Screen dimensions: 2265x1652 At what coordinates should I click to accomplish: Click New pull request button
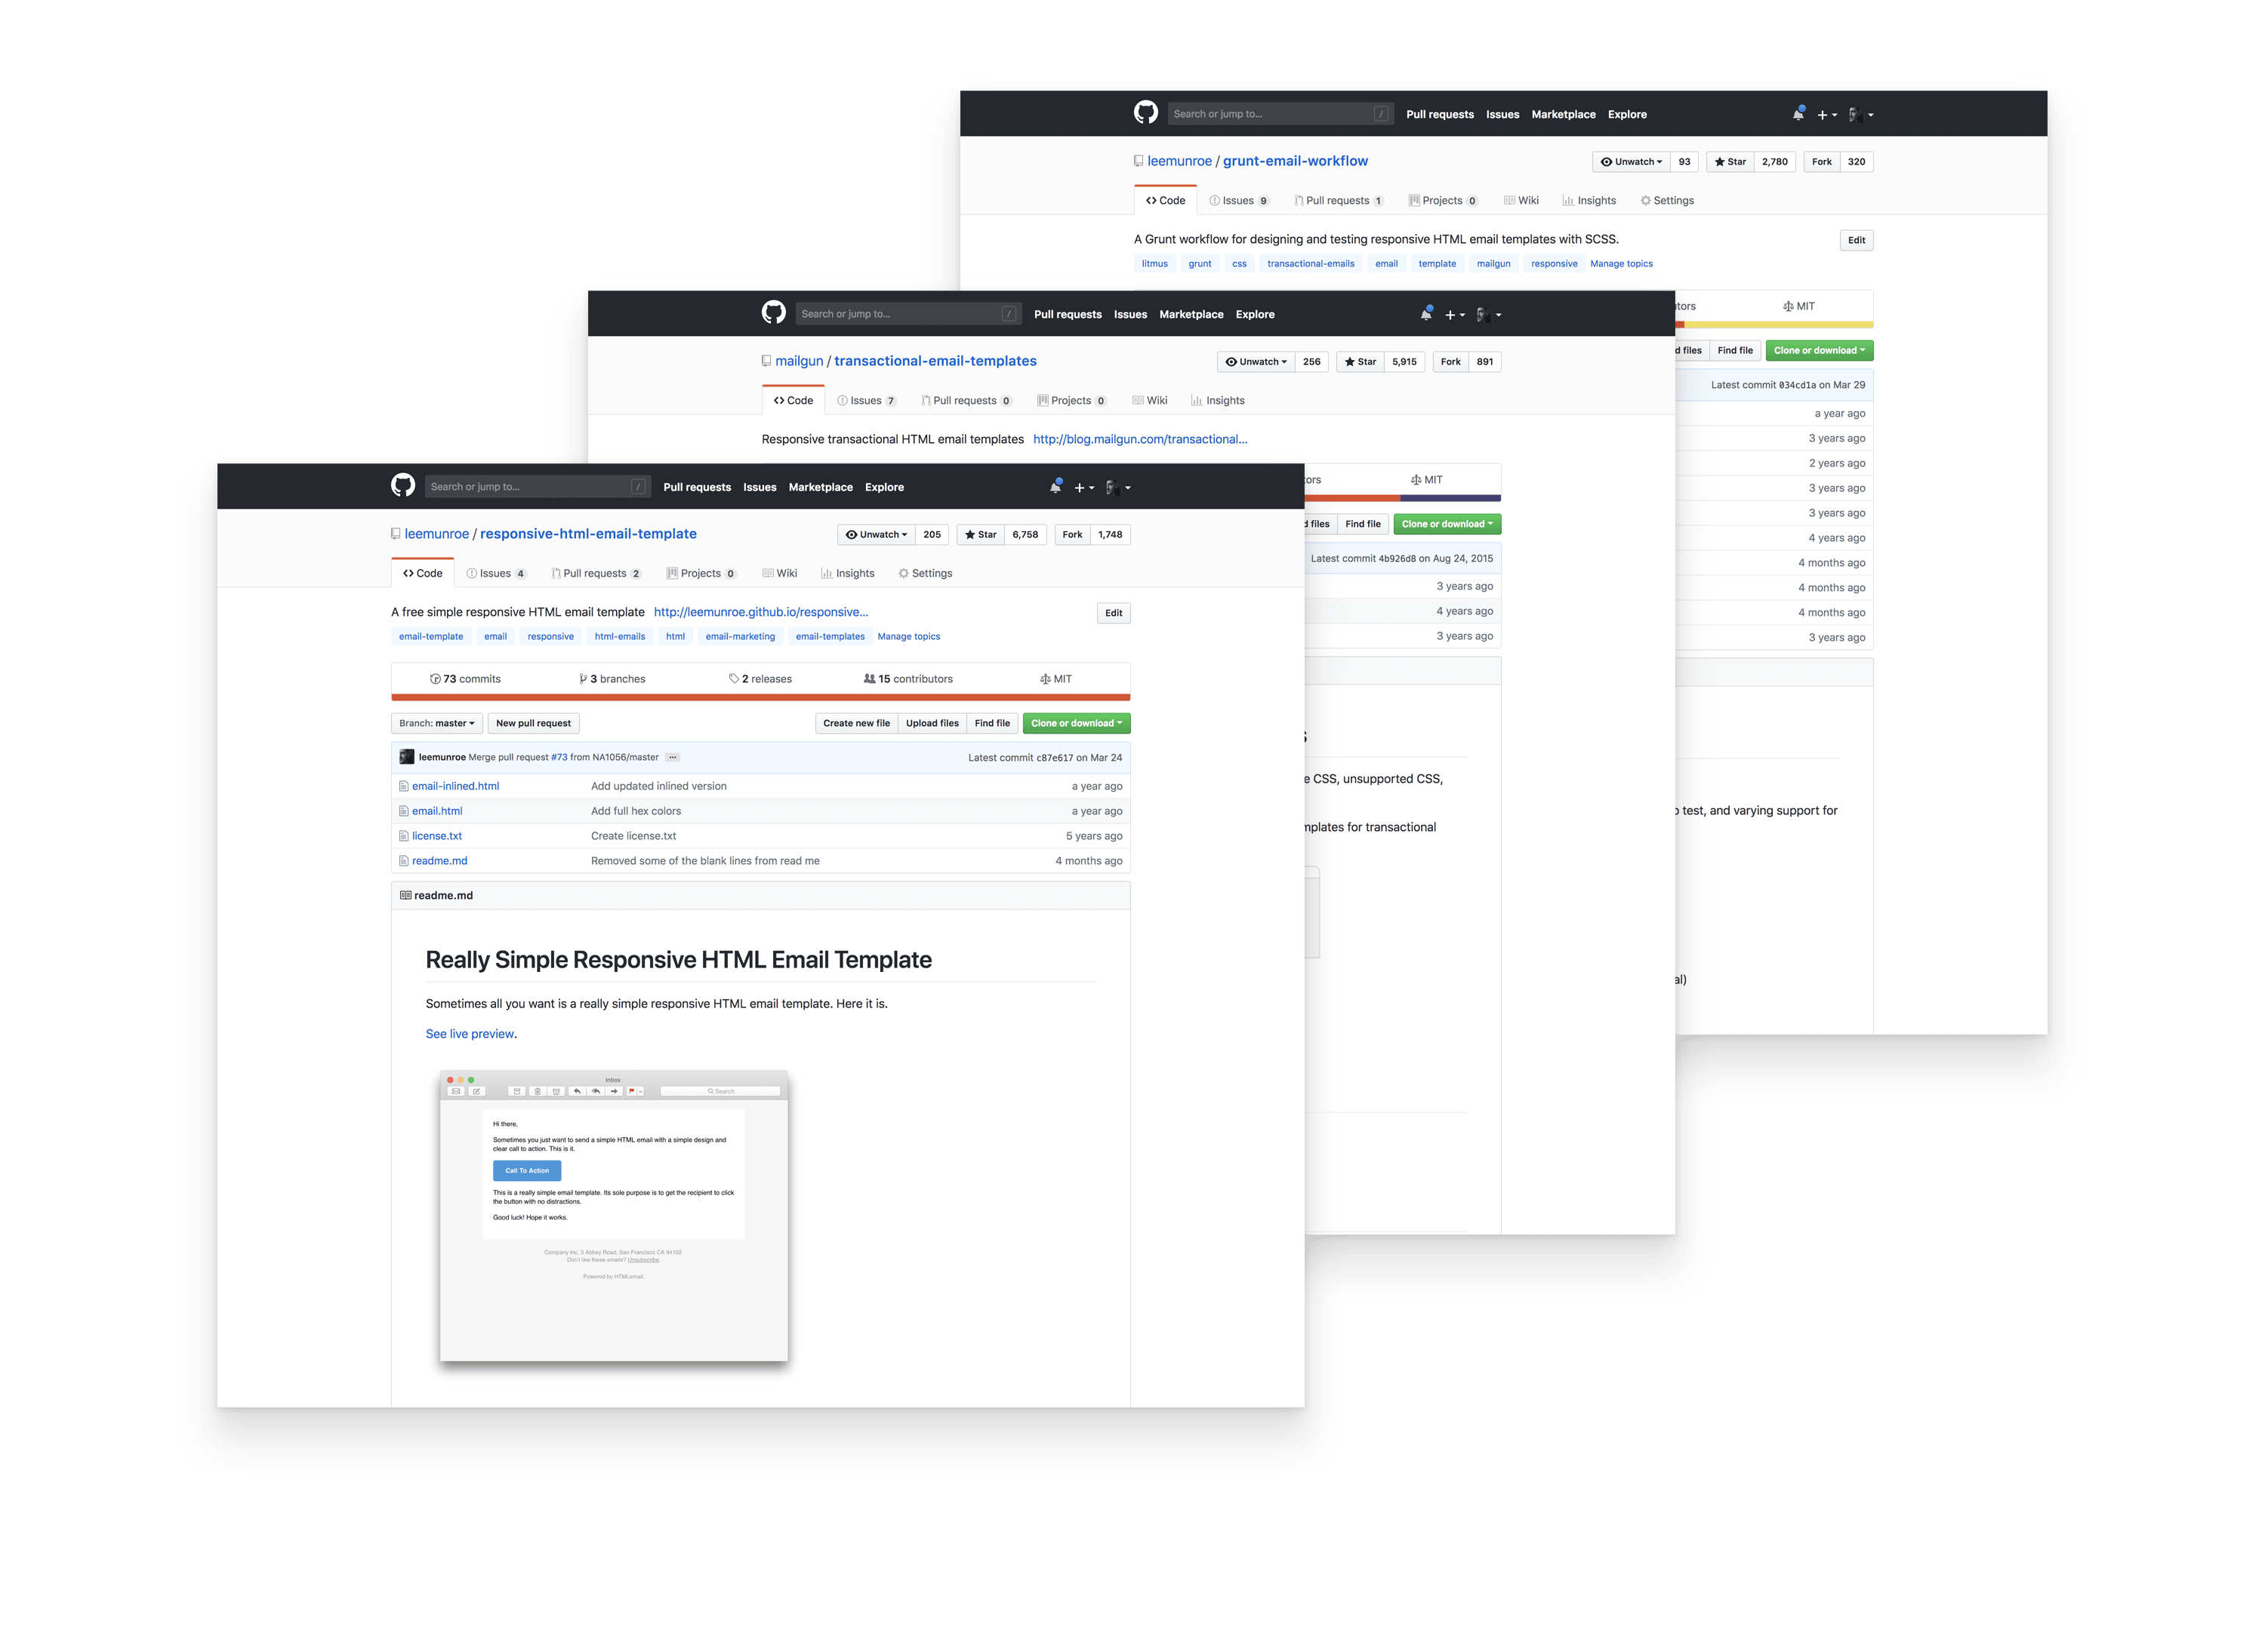(x=533, y=723)
